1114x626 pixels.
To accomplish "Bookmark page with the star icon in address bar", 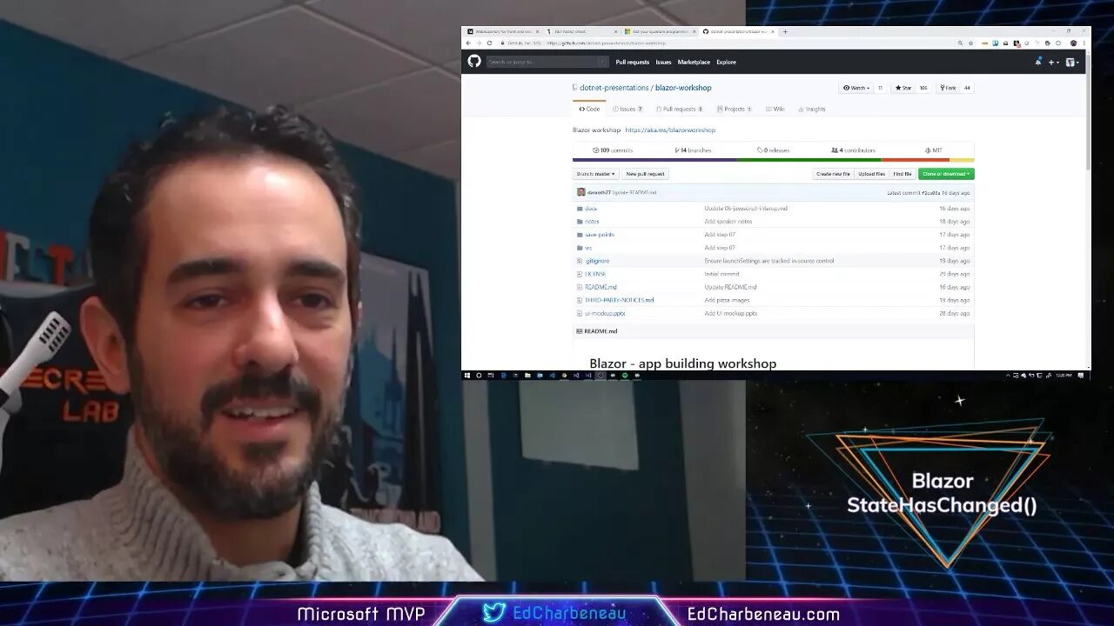I will (x=971, y=43).
